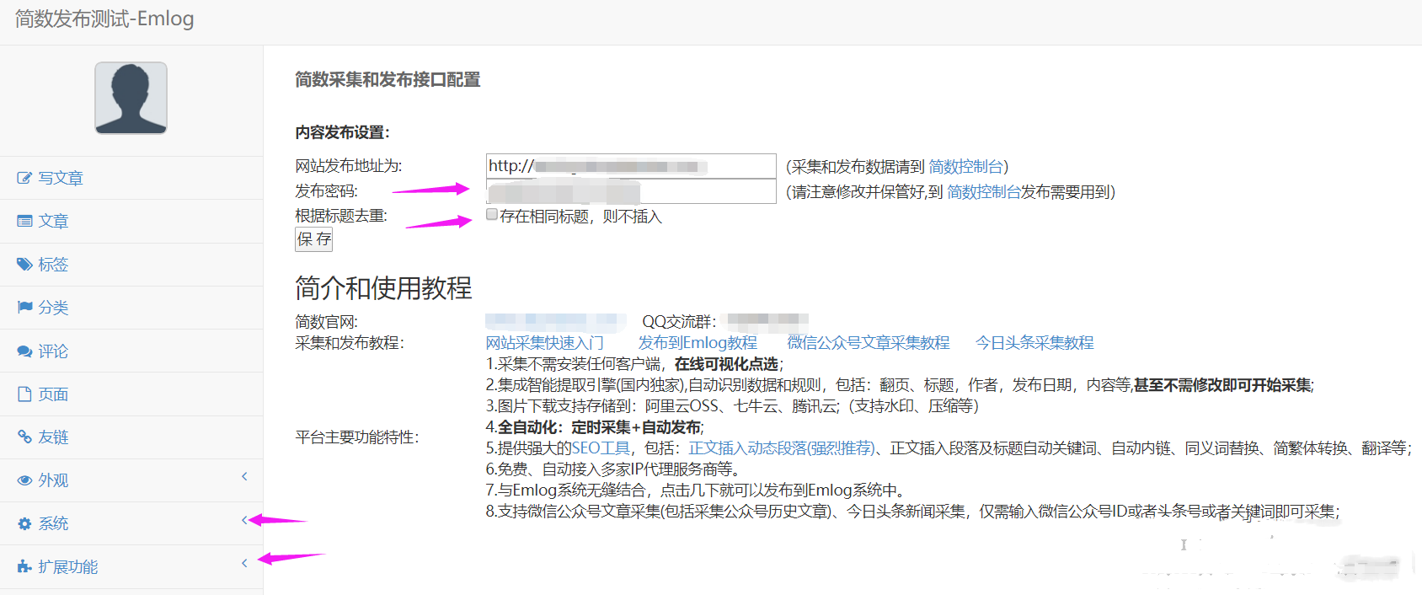This screenshot has width=1422, height=595.
Task: Open the 外观 sidebar menu item
Action: (53, 480)
